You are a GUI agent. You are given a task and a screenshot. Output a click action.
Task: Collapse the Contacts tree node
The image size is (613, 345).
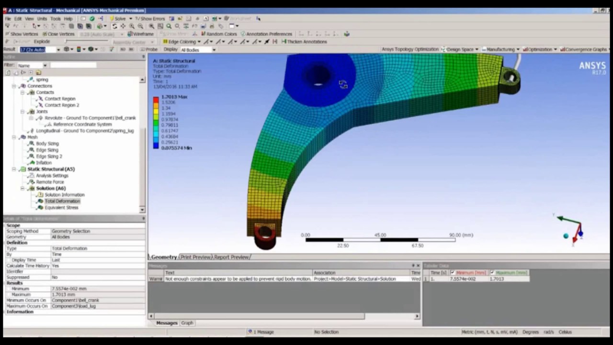tap(23, 92)
